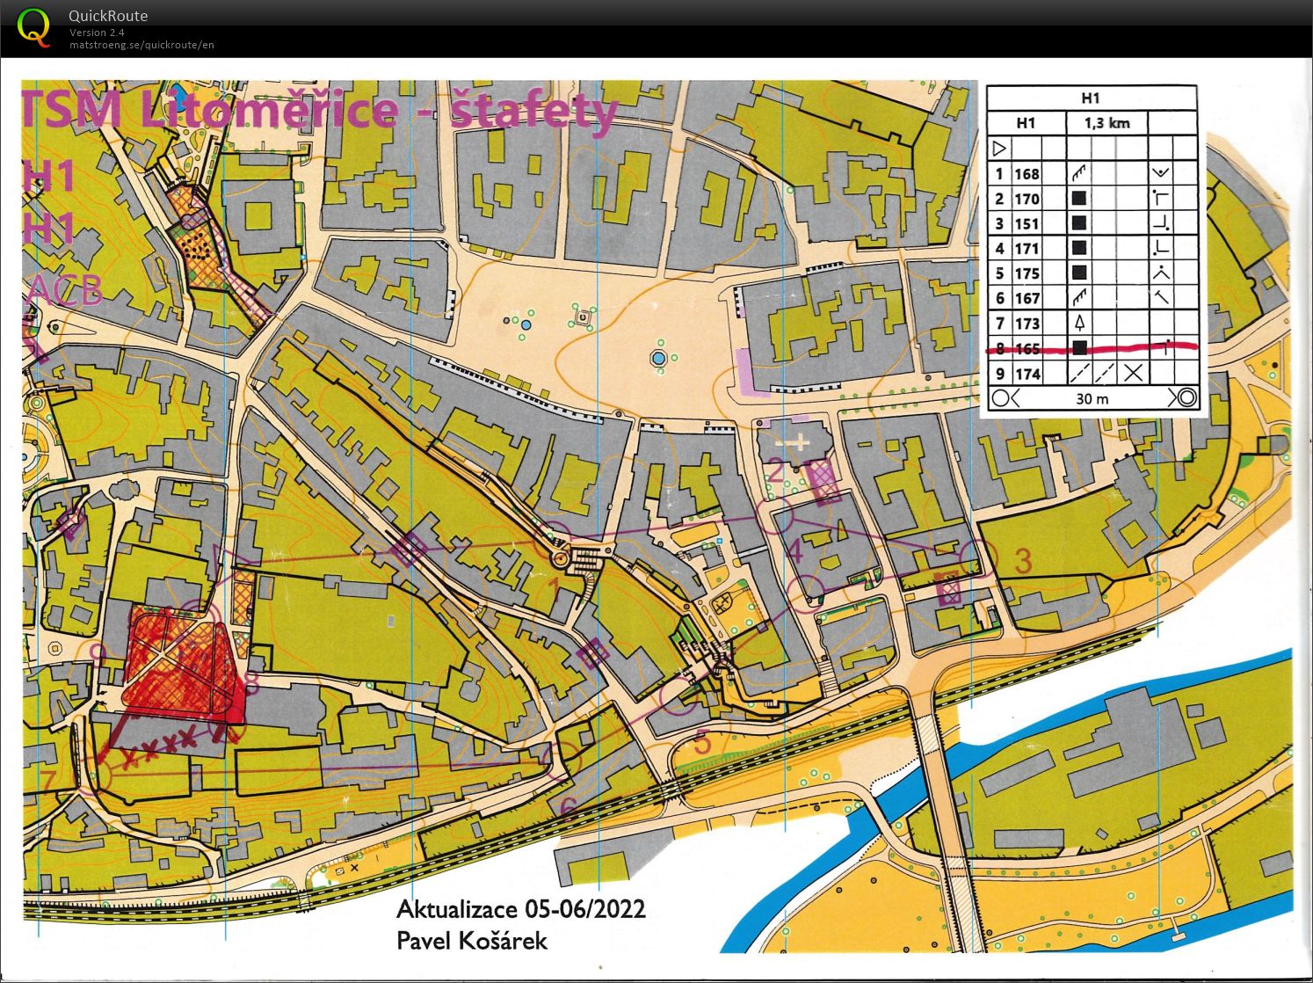Screen dimensions: 1313x983
Task: Click the crossed-out control code "165"
Action: [x=1026, y=348]
